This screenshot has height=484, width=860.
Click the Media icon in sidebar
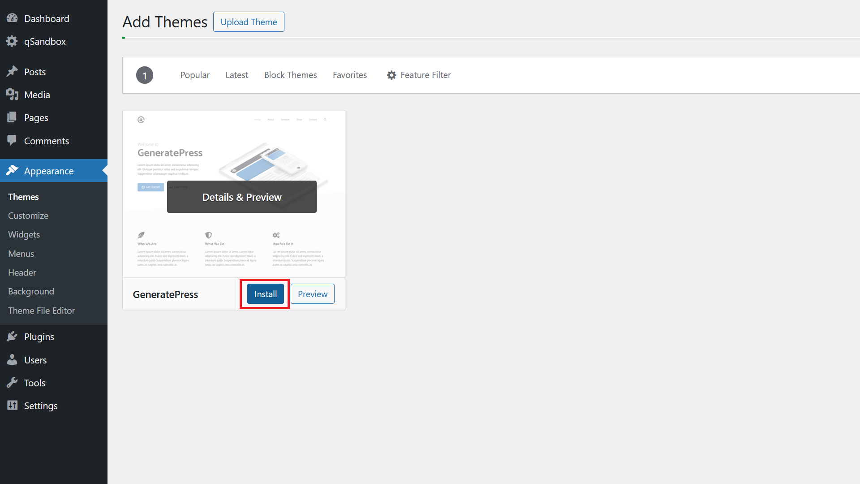(12, 95)
